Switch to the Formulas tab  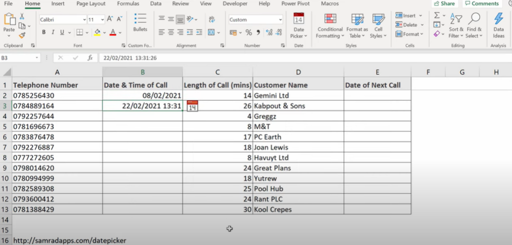point(128,4)
